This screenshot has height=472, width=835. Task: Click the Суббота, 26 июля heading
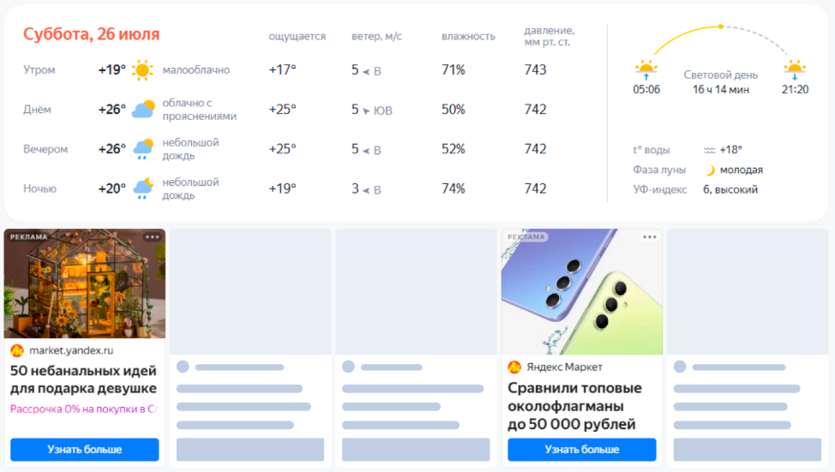[91, 34]
